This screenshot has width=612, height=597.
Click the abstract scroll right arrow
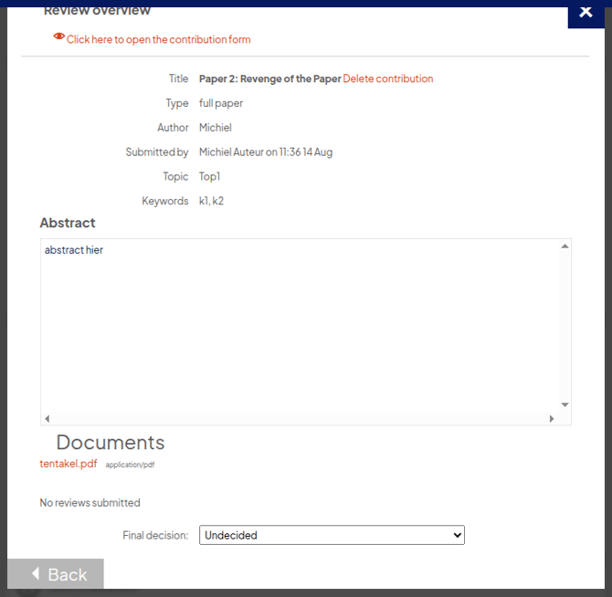point(552,419)
